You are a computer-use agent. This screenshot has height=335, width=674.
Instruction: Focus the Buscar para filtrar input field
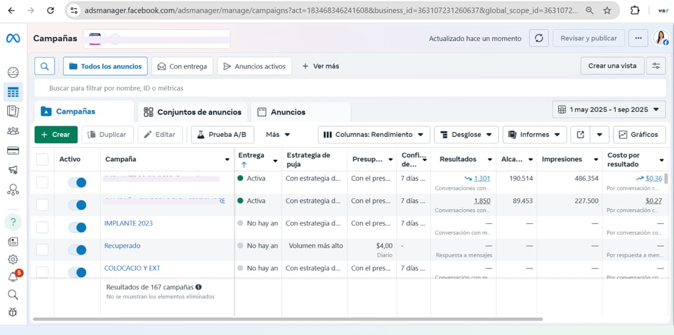(350, 88)
